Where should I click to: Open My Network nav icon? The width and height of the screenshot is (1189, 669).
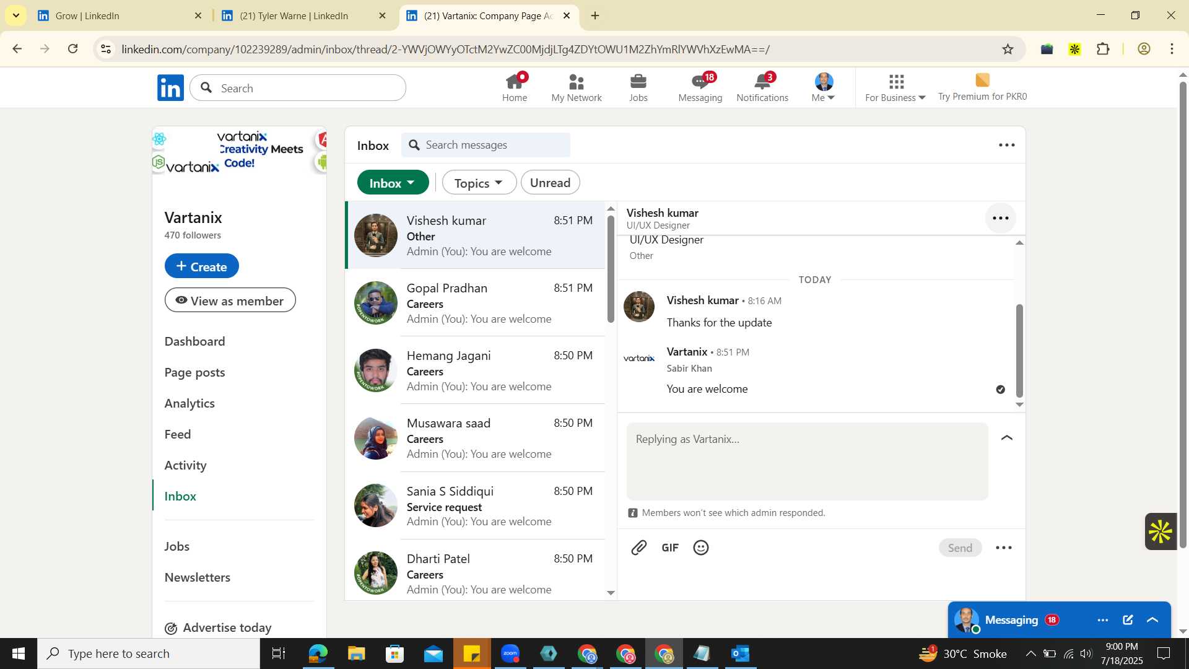pos(577,88)
